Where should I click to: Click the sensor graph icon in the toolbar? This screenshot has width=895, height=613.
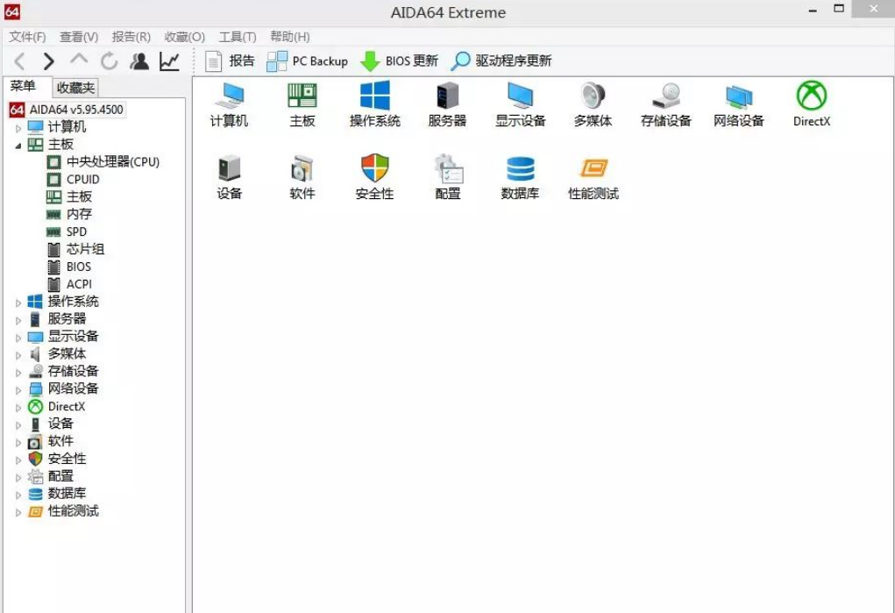tap(167, 61)
